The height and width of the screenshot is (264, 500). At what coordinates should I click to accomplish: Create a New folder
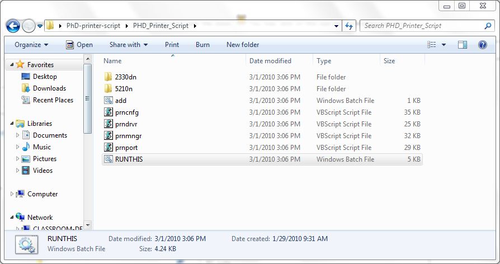[x=243, y=45]
